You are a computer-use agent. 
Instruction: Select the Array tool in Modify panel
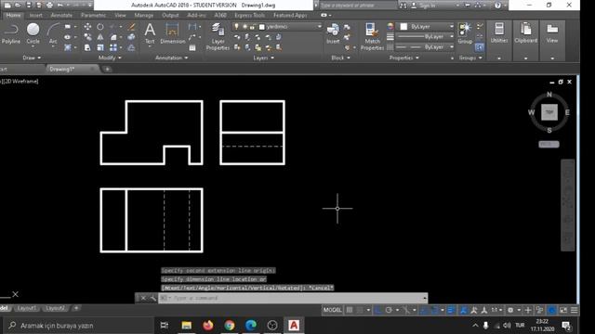point(113,47)
